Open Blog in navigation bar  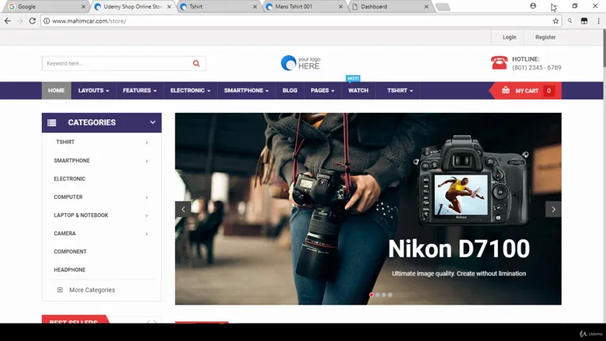290,91
